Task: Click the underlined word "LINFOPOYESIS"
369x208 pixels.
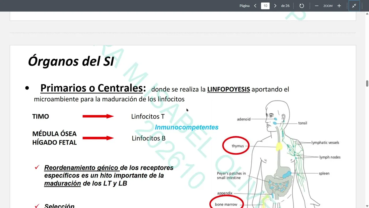Action: [229, 89]
